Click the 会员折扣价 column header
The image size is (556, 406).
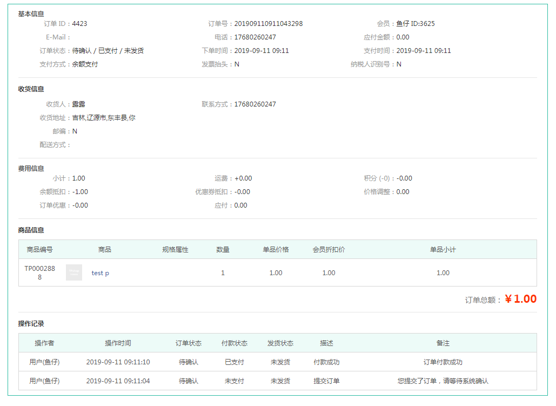(x=329, y=249)
